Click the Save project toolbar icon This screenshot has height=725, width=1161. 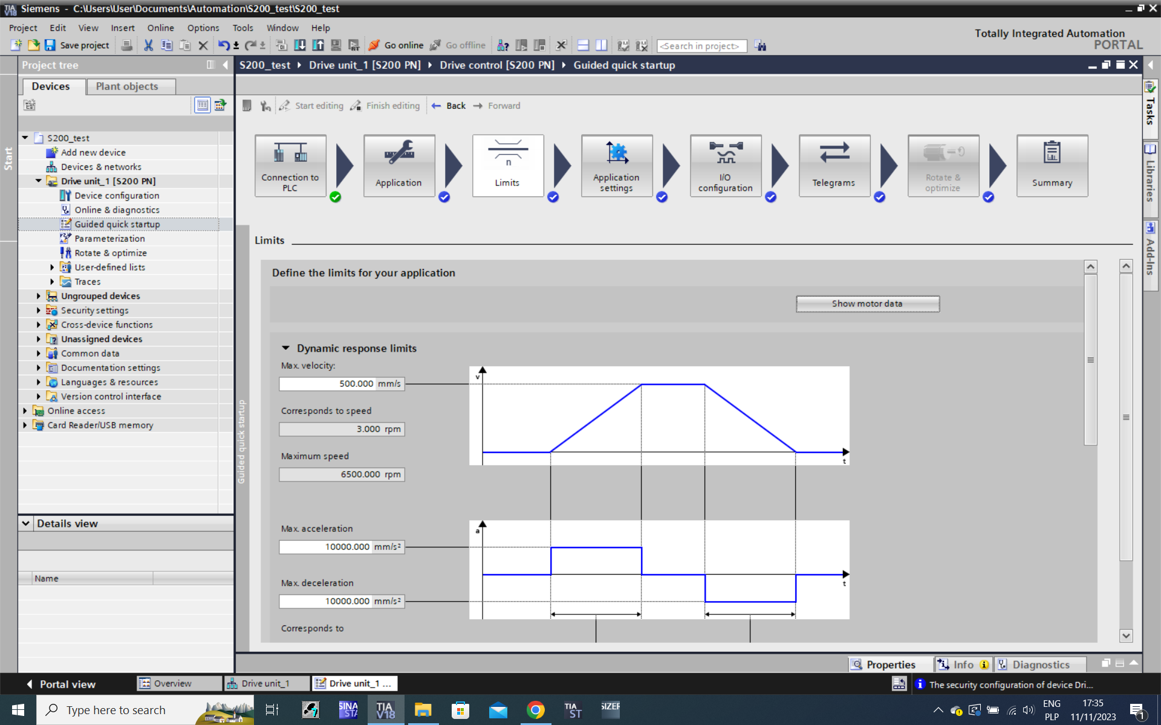pyautogui.click(x=50, y=45)
